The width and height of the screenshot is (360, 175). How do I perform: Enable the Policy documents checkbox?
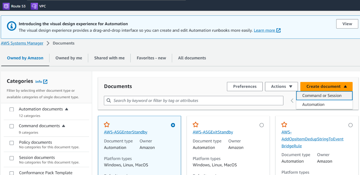(12, 143)
